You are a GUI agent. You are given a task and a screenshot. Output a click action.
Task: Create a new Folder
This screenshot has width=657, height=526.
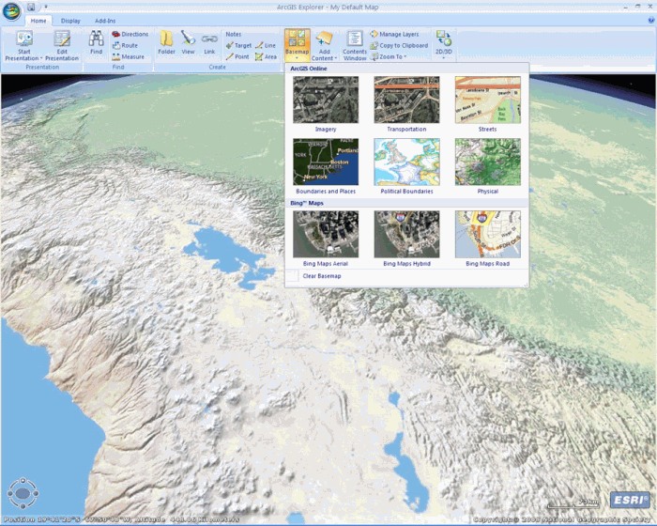166,42
